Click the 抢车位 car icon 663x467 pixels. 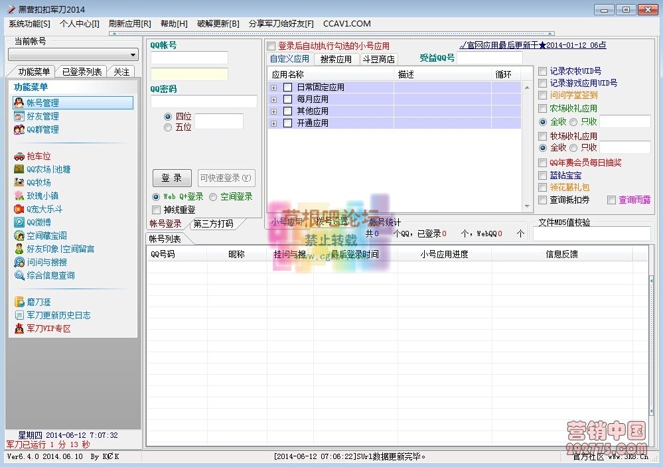[19, 156]
